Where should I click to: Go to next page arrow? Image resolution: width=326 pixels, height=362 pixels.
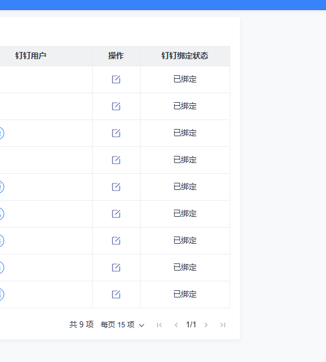(x=206, y=325)
